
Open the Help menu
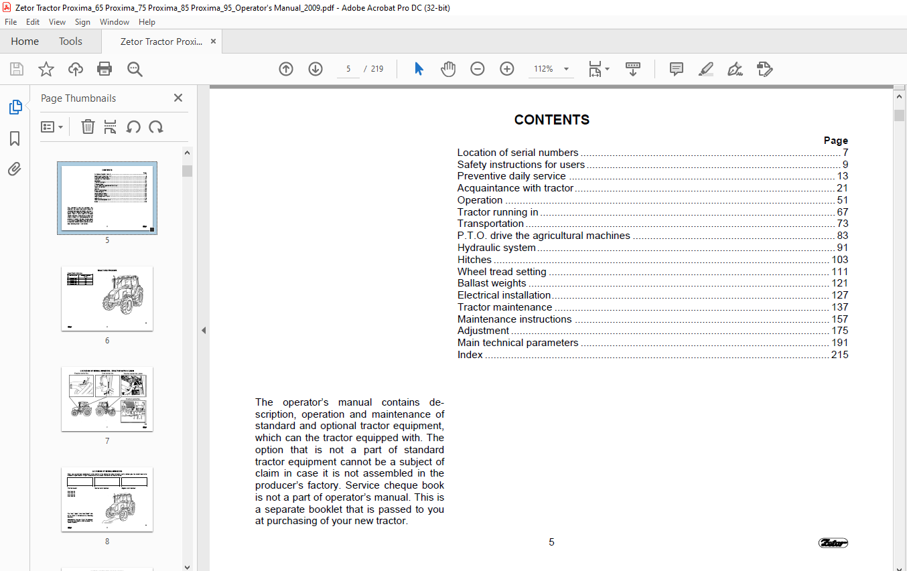click(x=147, y=22)
